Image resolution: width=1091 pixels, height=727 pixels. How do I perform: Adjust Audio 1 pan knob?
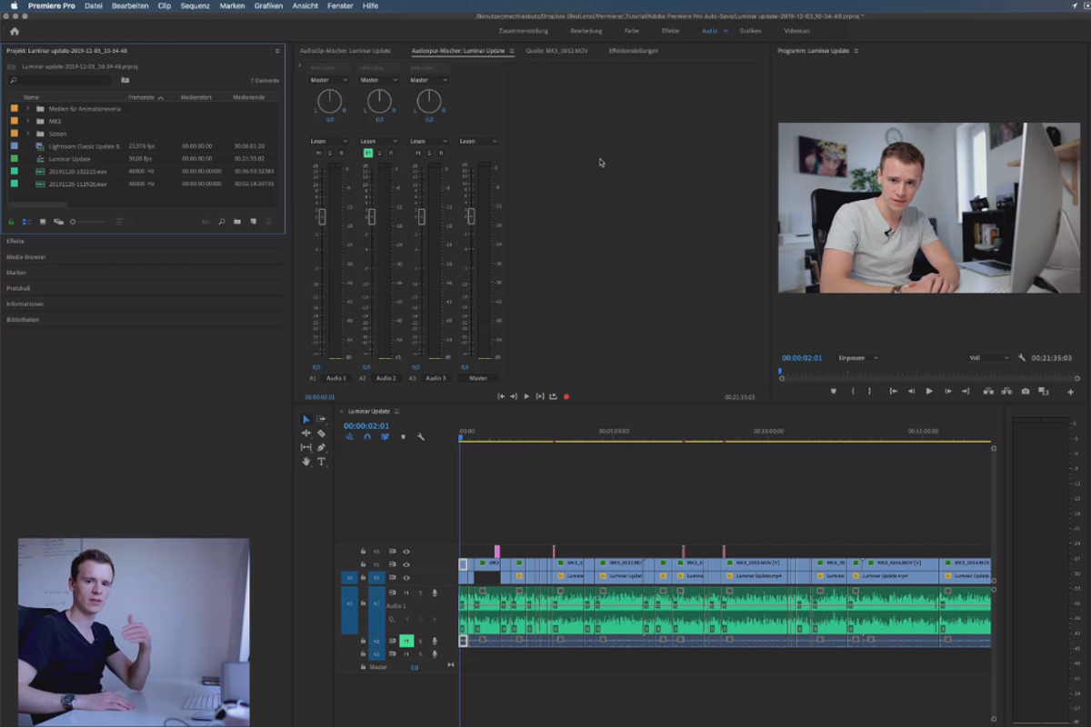329,101
